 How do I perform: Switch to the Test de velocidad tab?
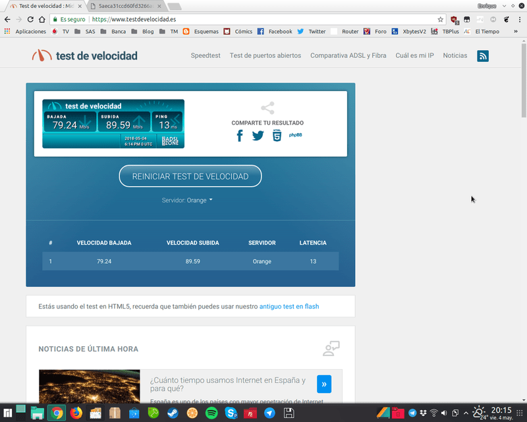coord(46,6)
